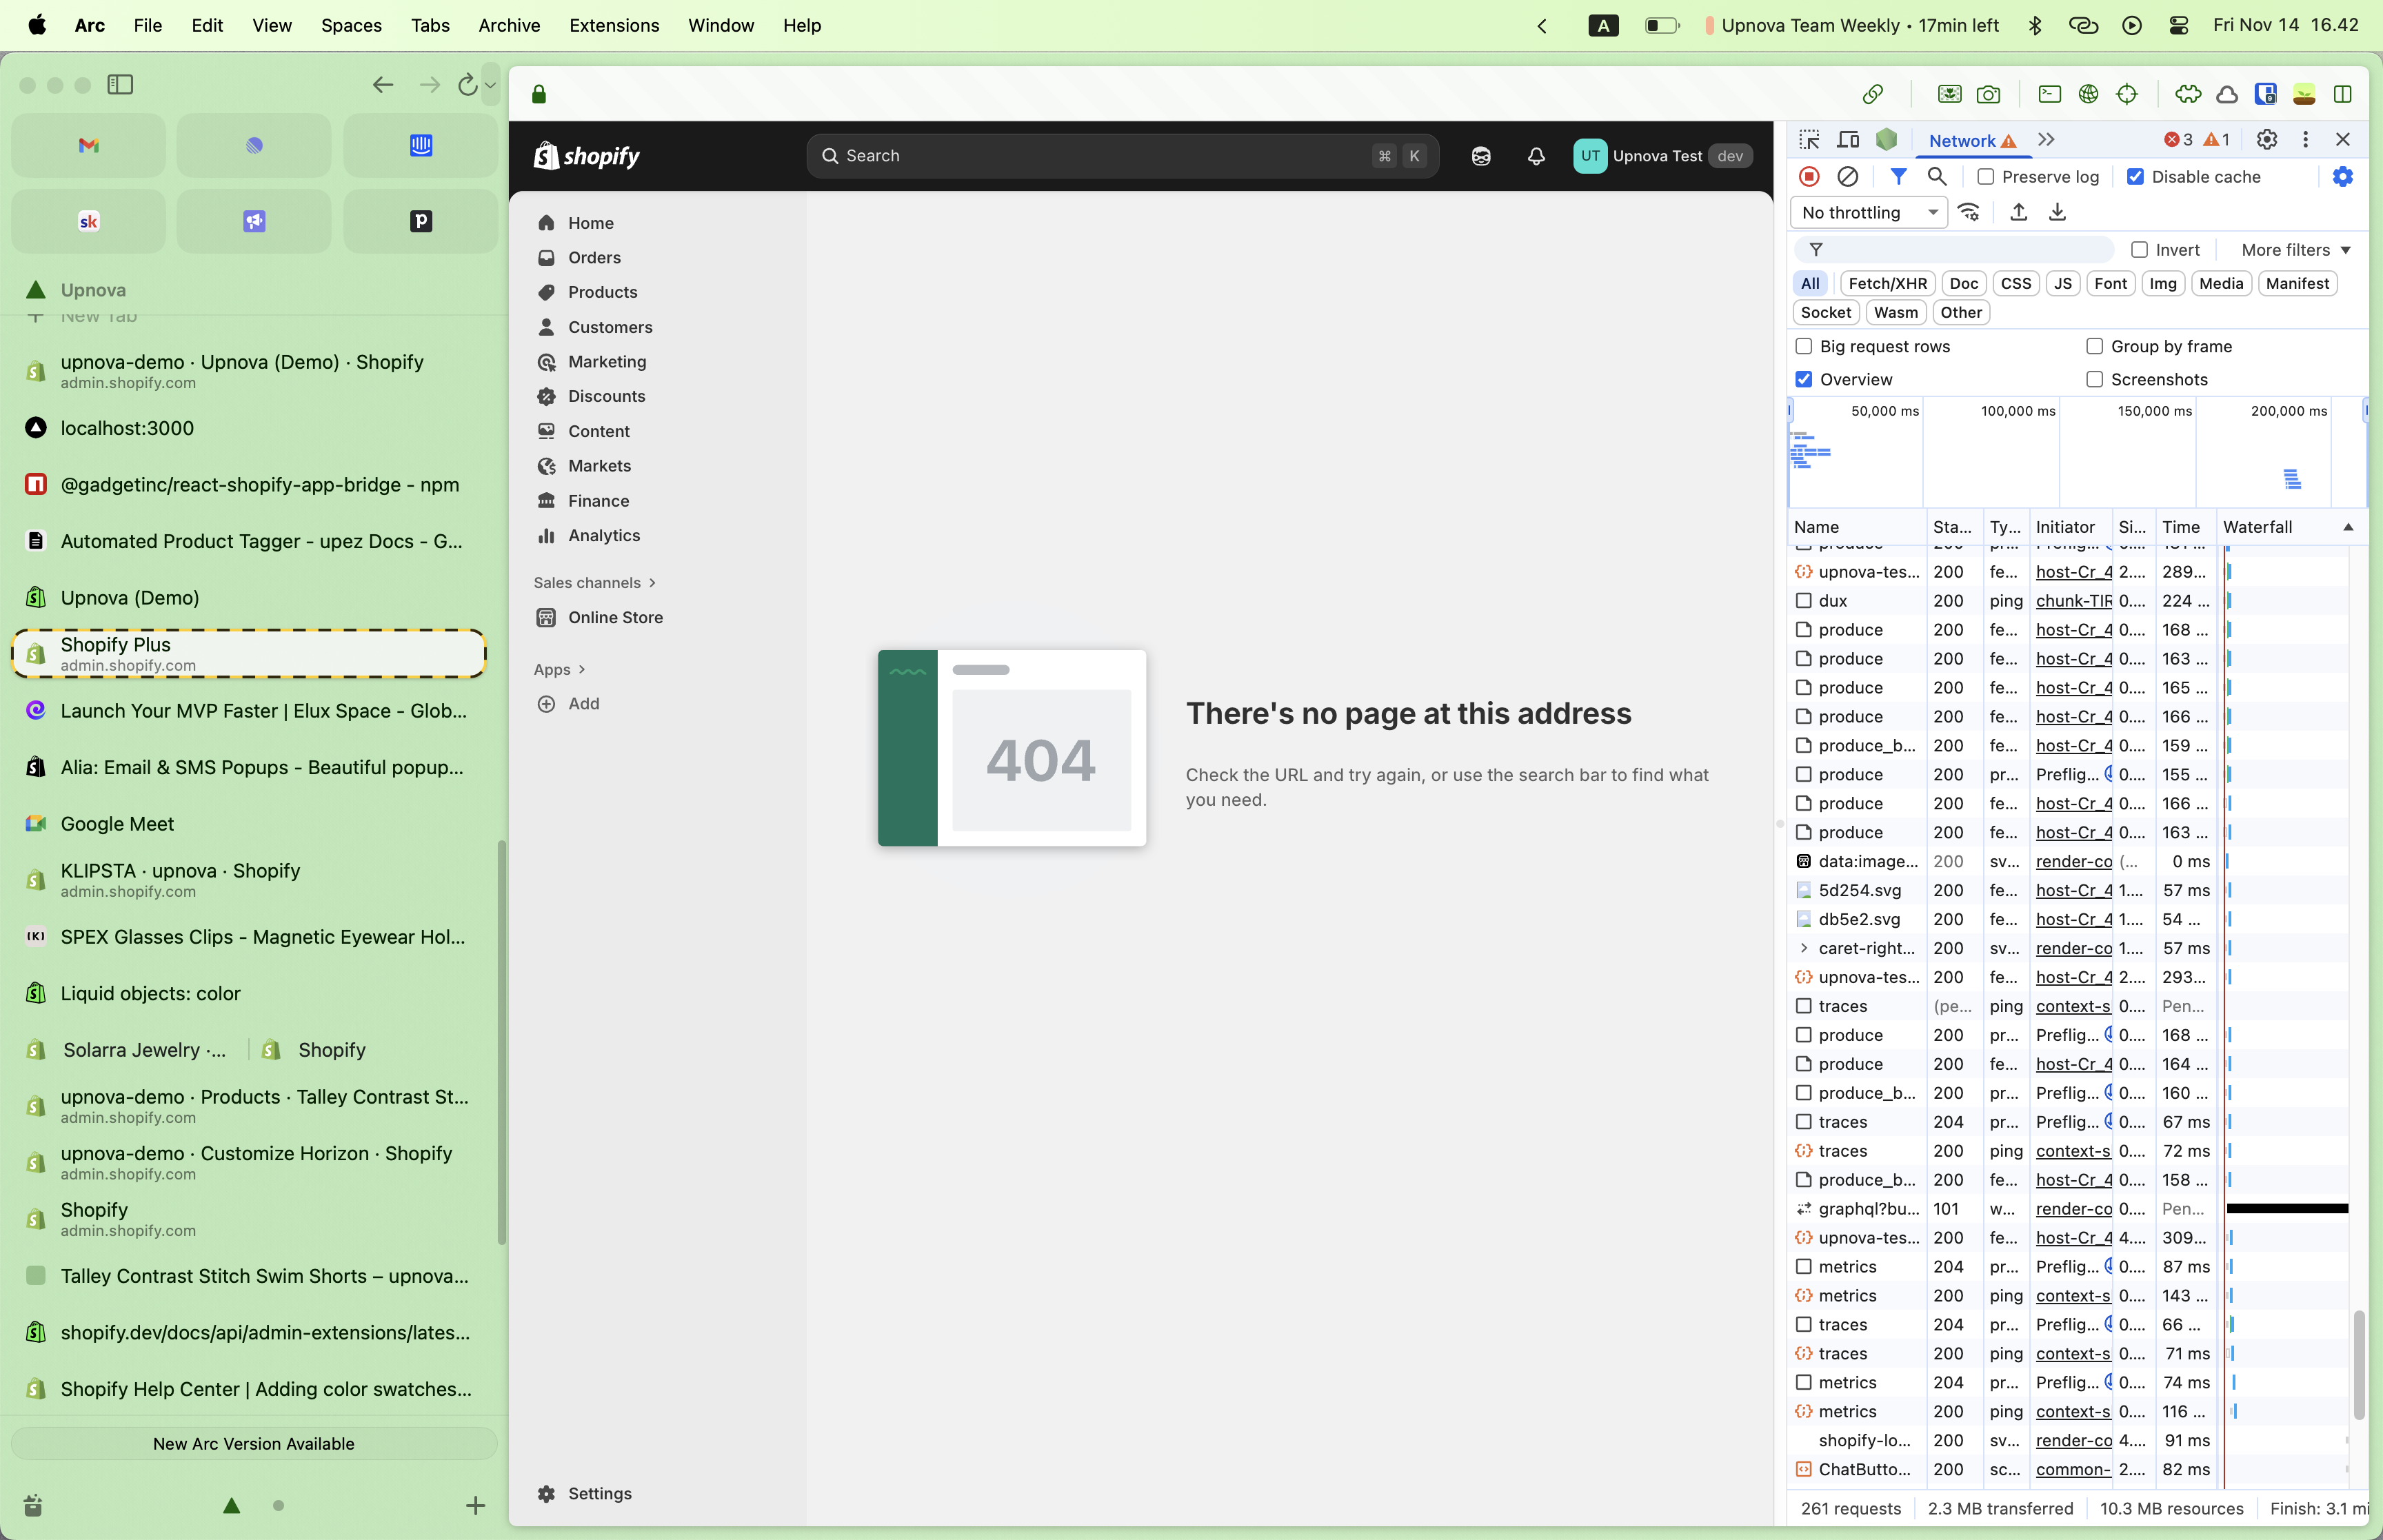The image size is (2383, 1540).
Task: Open the Extensions menu in menu bar
Action: 613,25
